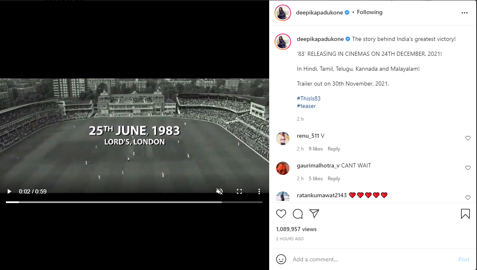Reply to renu_511's comment
The height and width of the screenshot is (270, 477).
tap(334, 149)
